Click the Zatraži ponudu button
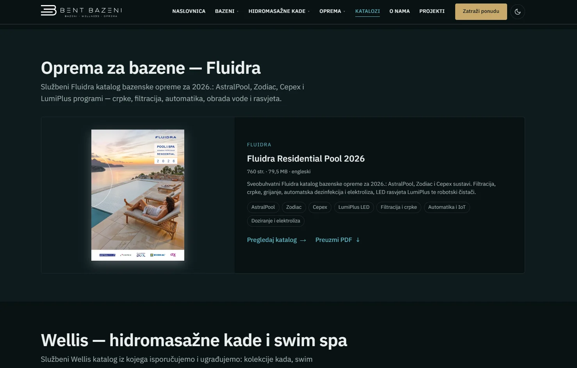This screenshot has height=368, width=577. [481, 12]
